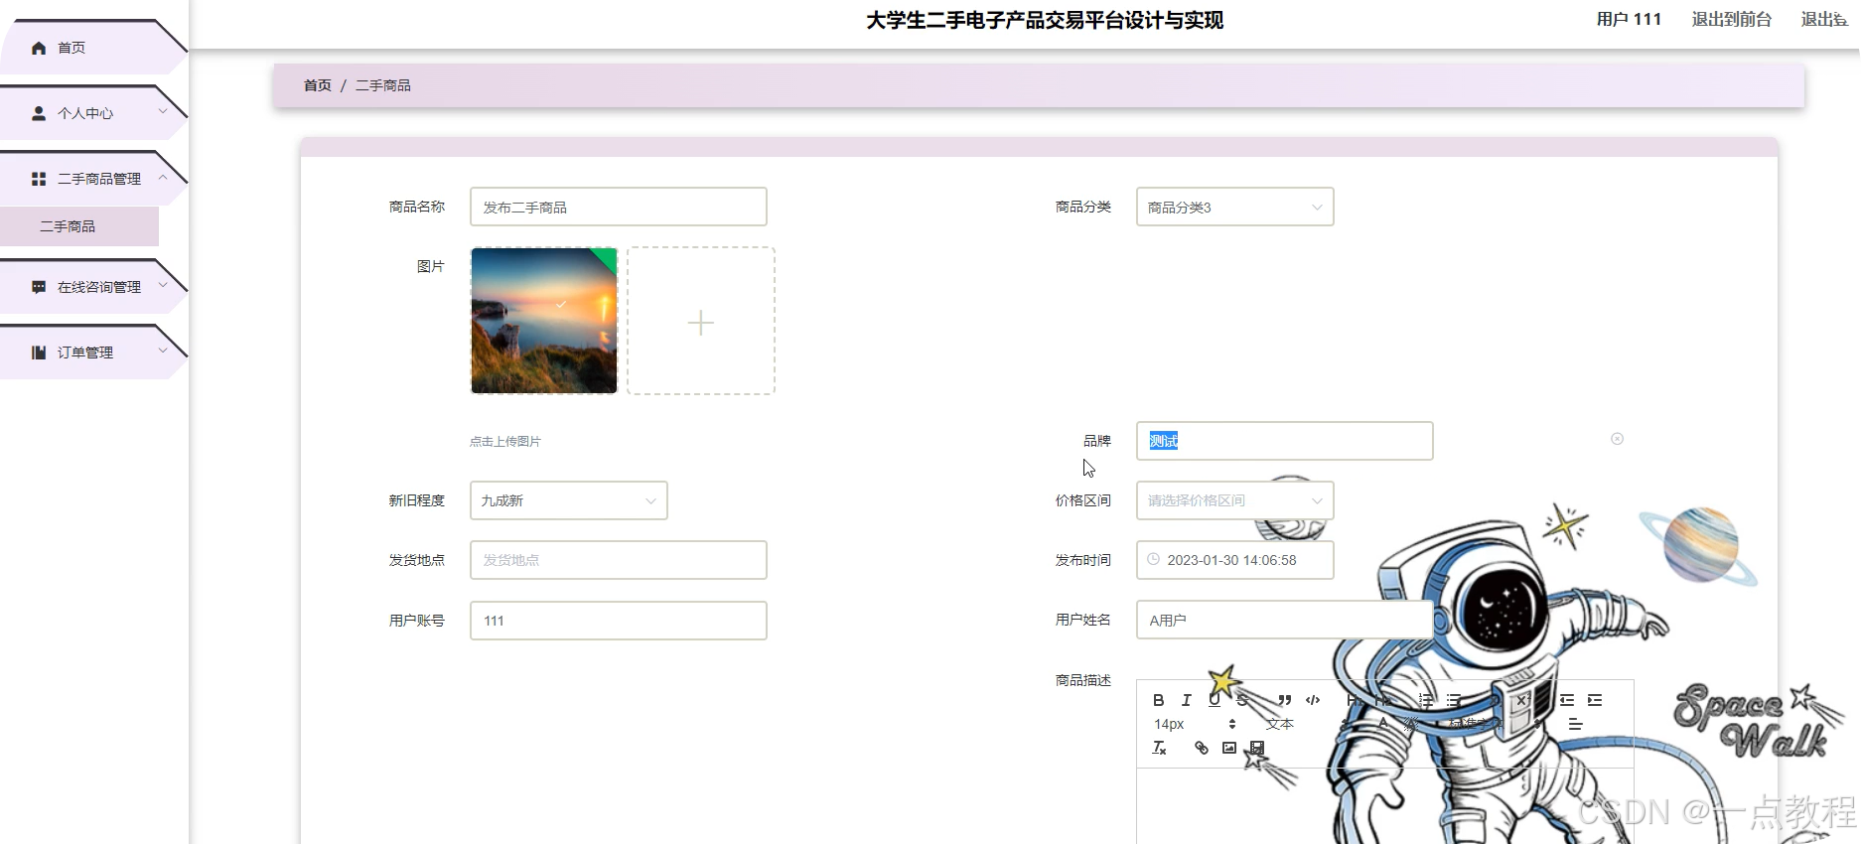Image resolution: width=1861 pixels, height=844 pixels.
Task: Open 标准字体 font family dropdown
Action: 1495,724
